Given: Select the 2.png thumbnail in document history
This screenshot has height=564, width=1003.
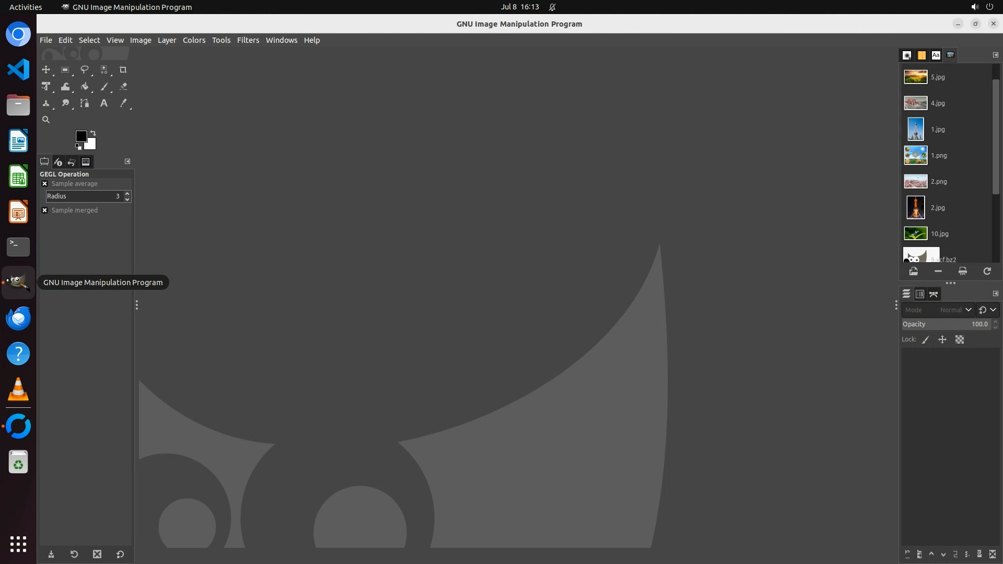Looking at the screenshot, I should (x=916, y=182).
